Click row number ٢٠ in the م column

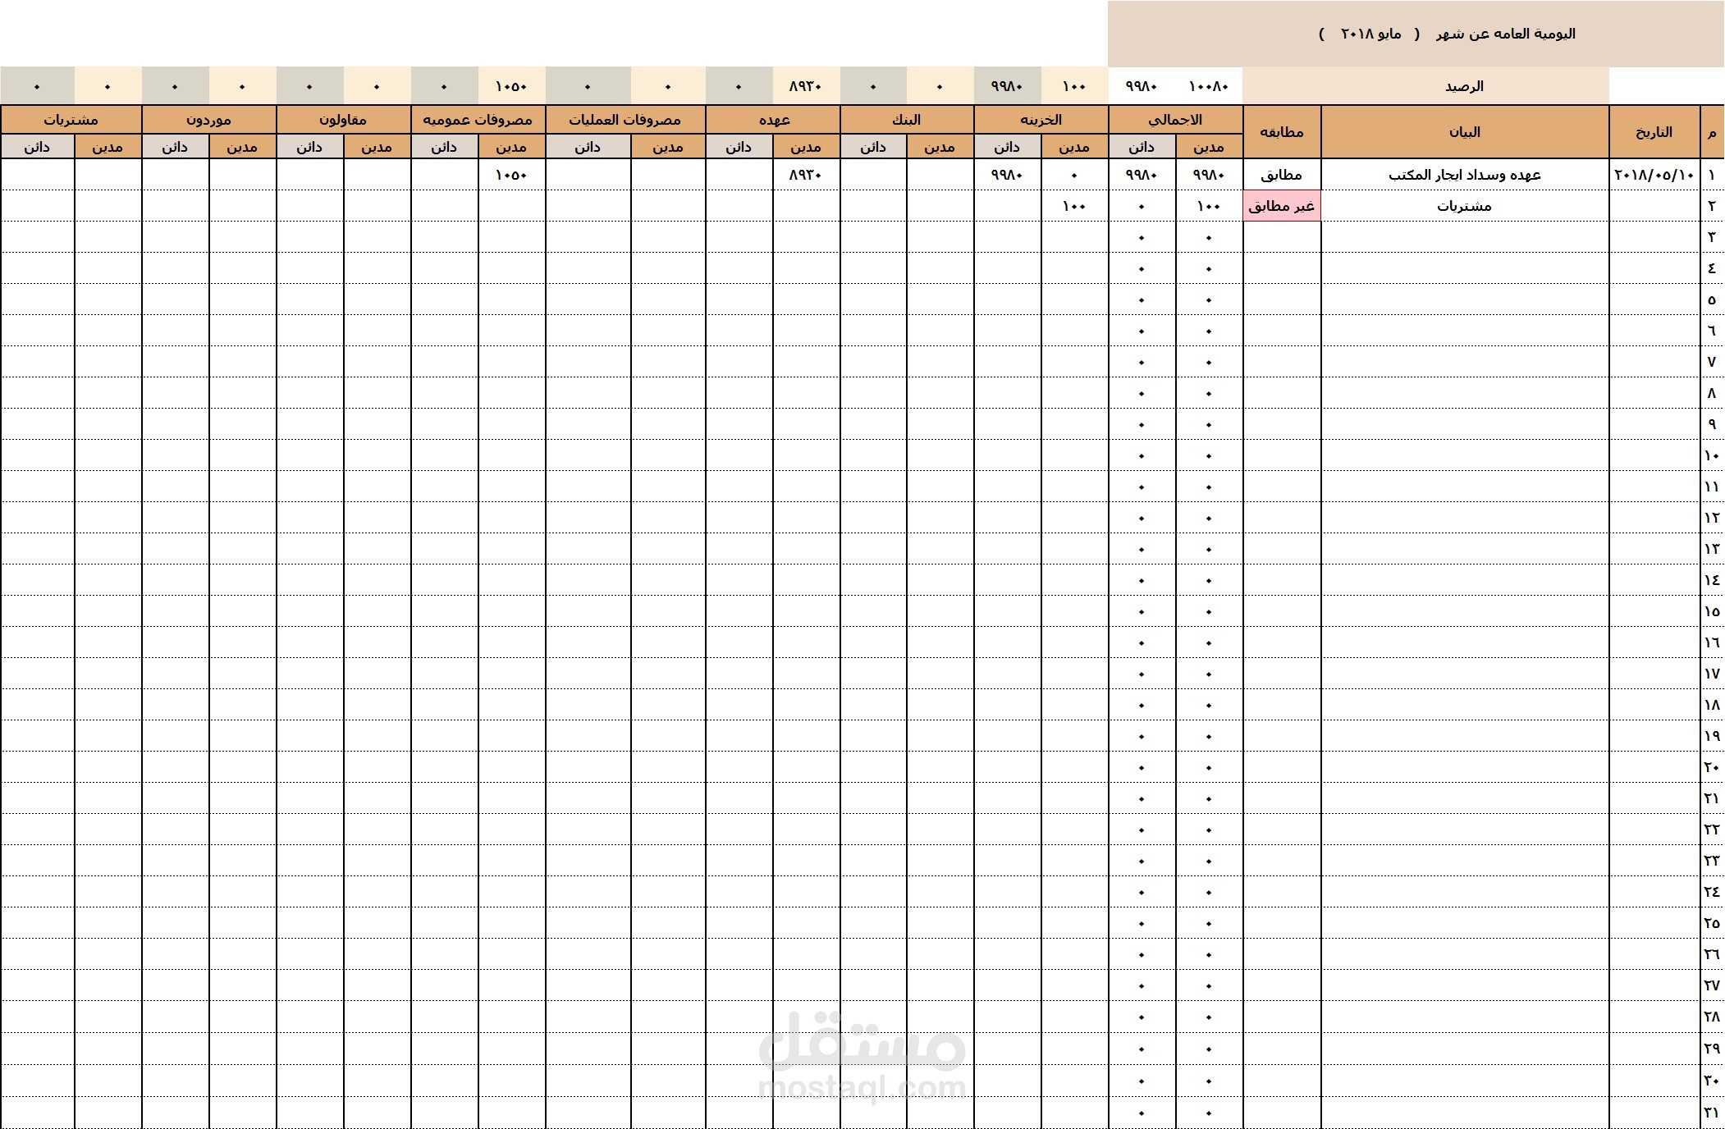(x=1712, y=767)
